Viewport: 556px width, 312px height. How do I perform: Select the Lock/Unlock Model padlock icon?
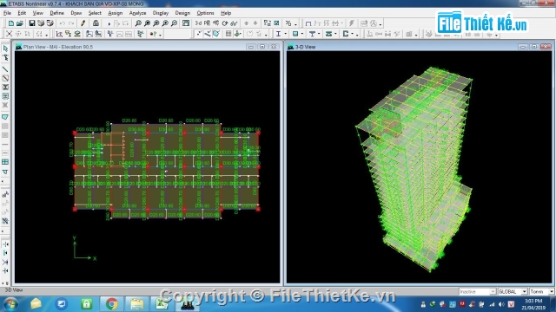tap(96, 23)
